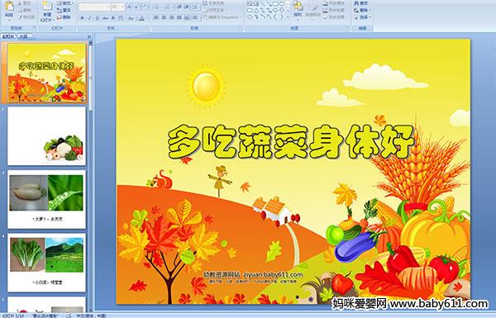Image resolution: width=496 pixels, height=318 pixels.
Task: Click the font color icon
Action: (141, 18)
